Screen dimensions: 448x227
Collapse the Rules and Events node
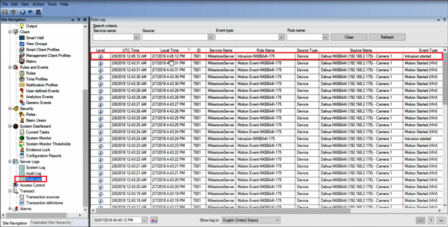pos(10,67)
